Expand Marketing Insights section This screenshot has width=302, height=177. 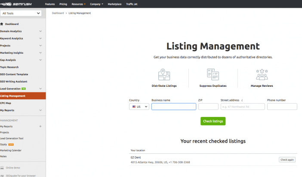tap(40, 53)
